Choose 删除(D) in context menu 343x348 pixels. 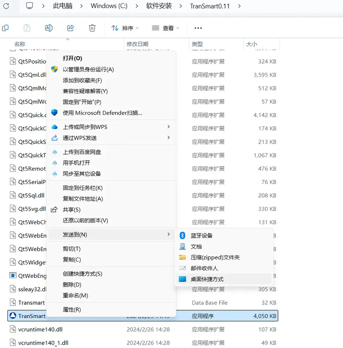click(x=111, y=285)
